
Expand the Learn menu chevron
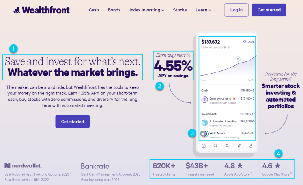coord(209,10)
